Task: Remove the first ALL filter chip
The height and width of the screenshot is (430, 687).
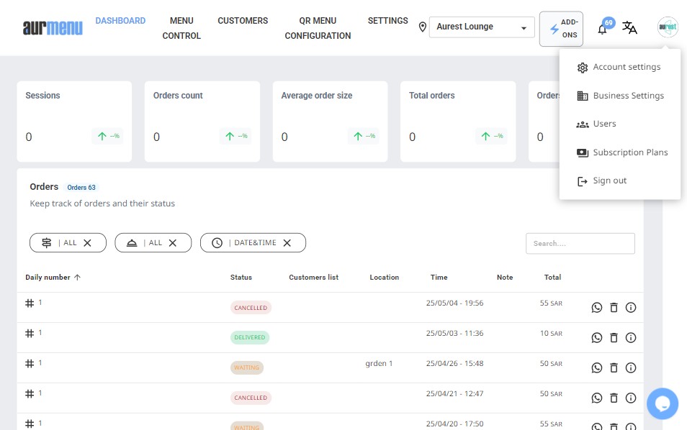Action: (x=88, y=243)
